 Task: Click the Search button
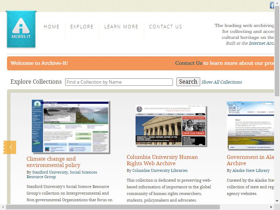tap(188, 82)
